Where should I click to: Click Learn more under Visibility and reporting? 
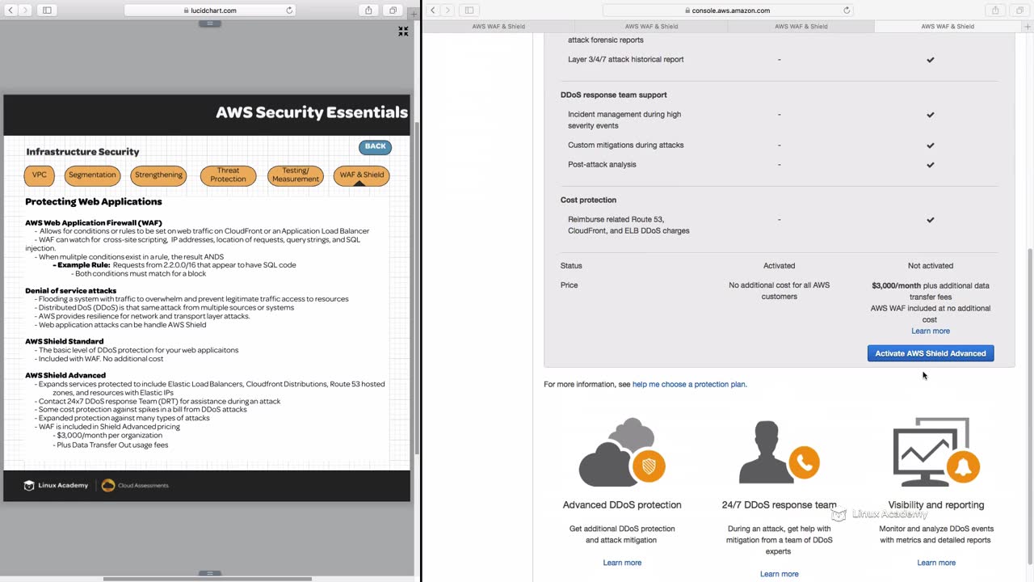coord(936,563)
